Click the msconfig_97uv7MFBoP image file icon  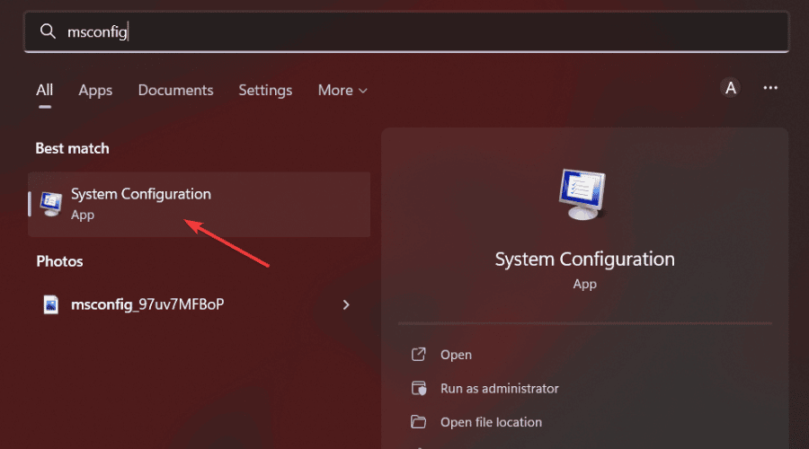pos(50,304)
